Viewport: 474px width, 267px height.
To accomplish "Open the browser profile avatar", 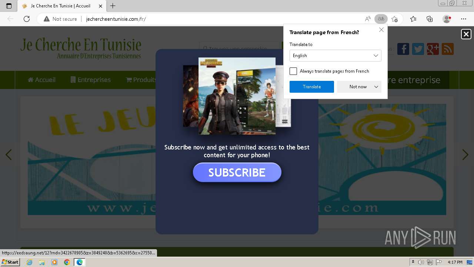I will [447, 19].
